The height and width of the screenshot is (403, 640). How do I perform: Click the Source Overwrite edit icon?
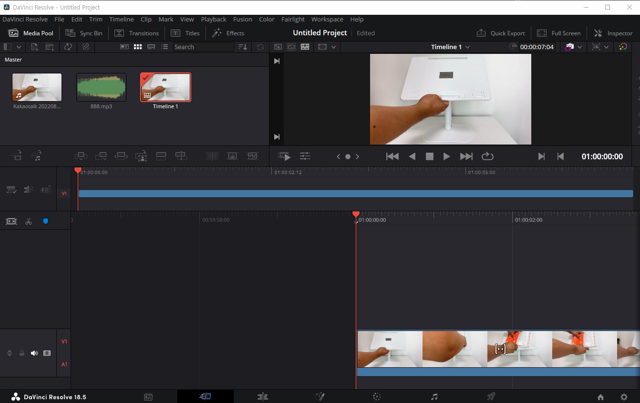181,156
